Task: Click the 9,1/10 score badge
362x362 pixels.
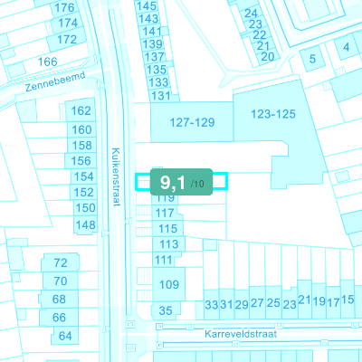Action: click(181, 182)
